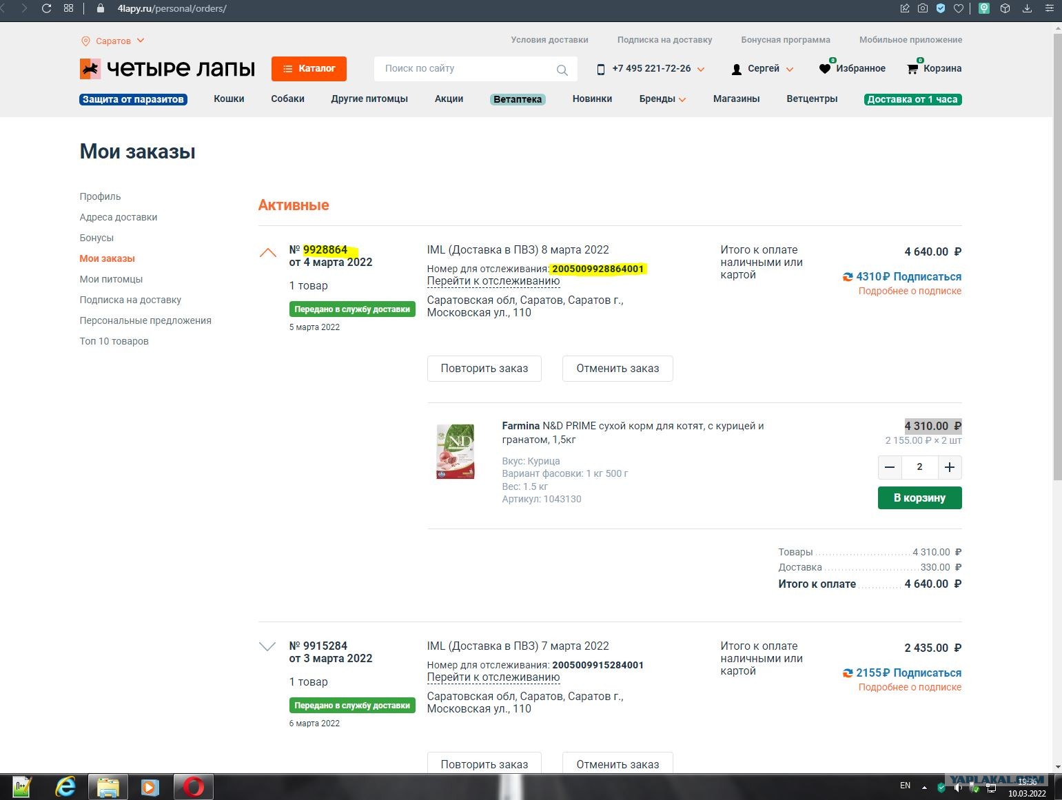Click 2155₽ Подписаться subscription link
1062x800 pixels.
click(902, 673)
